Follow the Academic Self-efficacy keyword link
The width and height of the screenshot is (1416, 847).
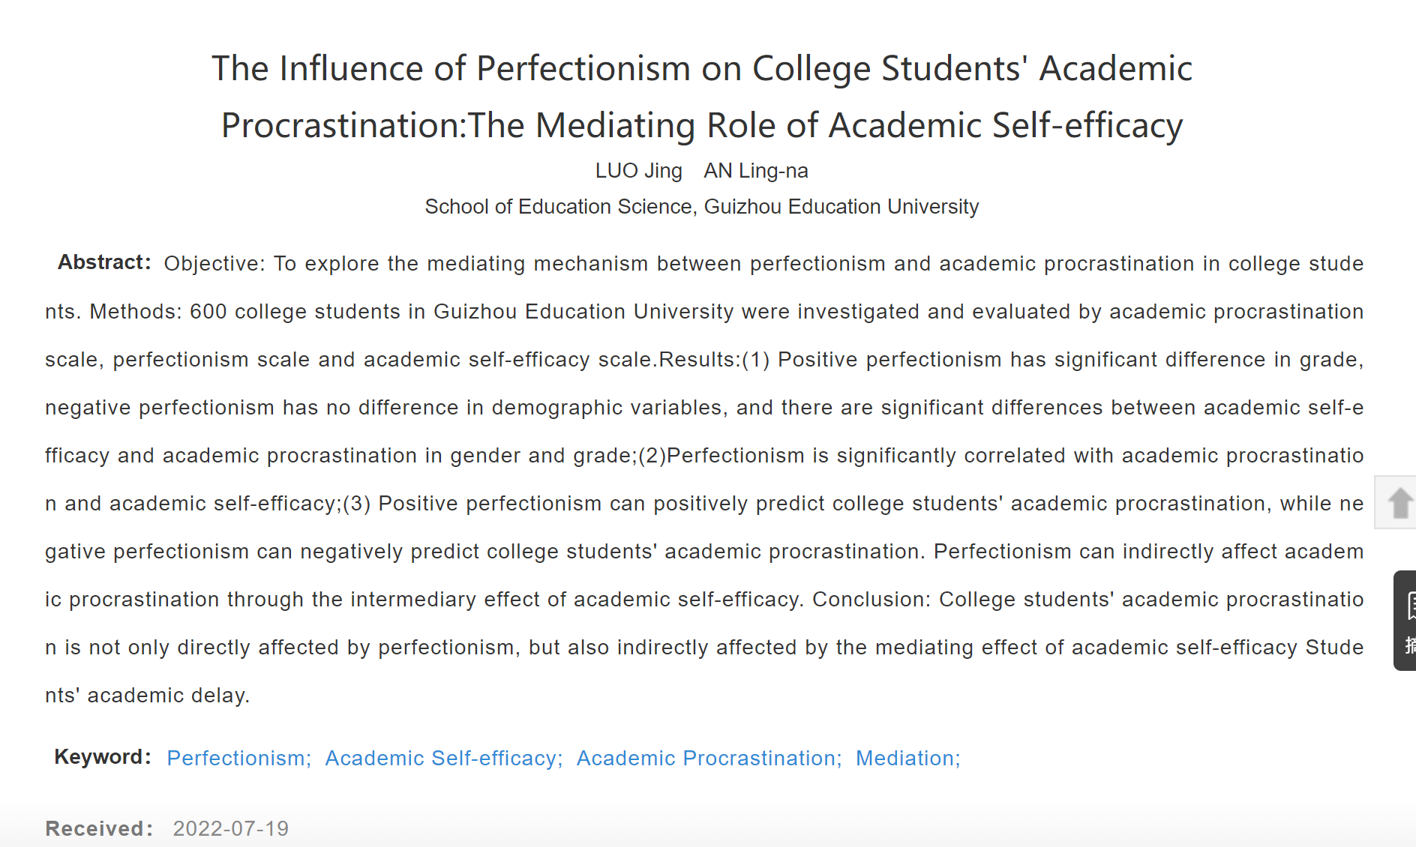click(444, 758)
